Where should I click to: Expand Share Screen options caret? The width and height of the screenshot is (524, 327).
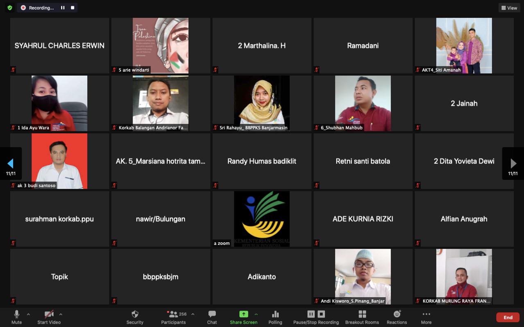pyautogui.click(x=256, y=314)
